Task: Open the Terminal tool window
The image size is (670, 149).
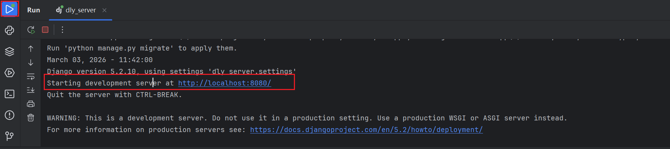Action: [10, 94]
